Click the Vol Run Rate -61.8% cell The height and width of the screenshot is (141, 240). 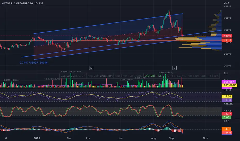pyautogui.click(x=203, y=76)
